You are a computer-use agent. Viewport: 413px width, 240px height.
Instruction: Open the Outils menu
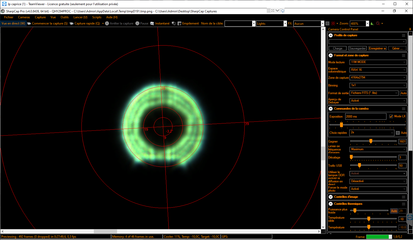64,17
